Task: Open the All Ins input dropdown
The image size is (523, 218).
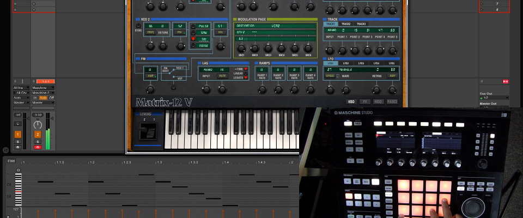Action: point(21,88)
